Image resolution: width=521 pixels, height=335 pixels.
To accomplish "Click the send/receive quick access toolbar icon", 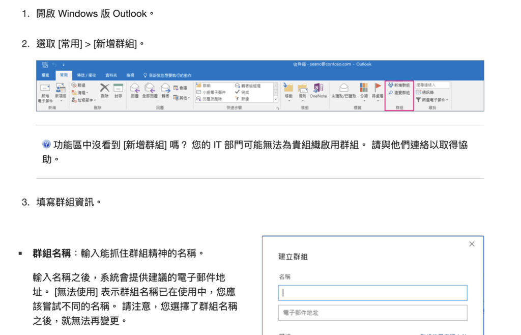I will [45, 65].
